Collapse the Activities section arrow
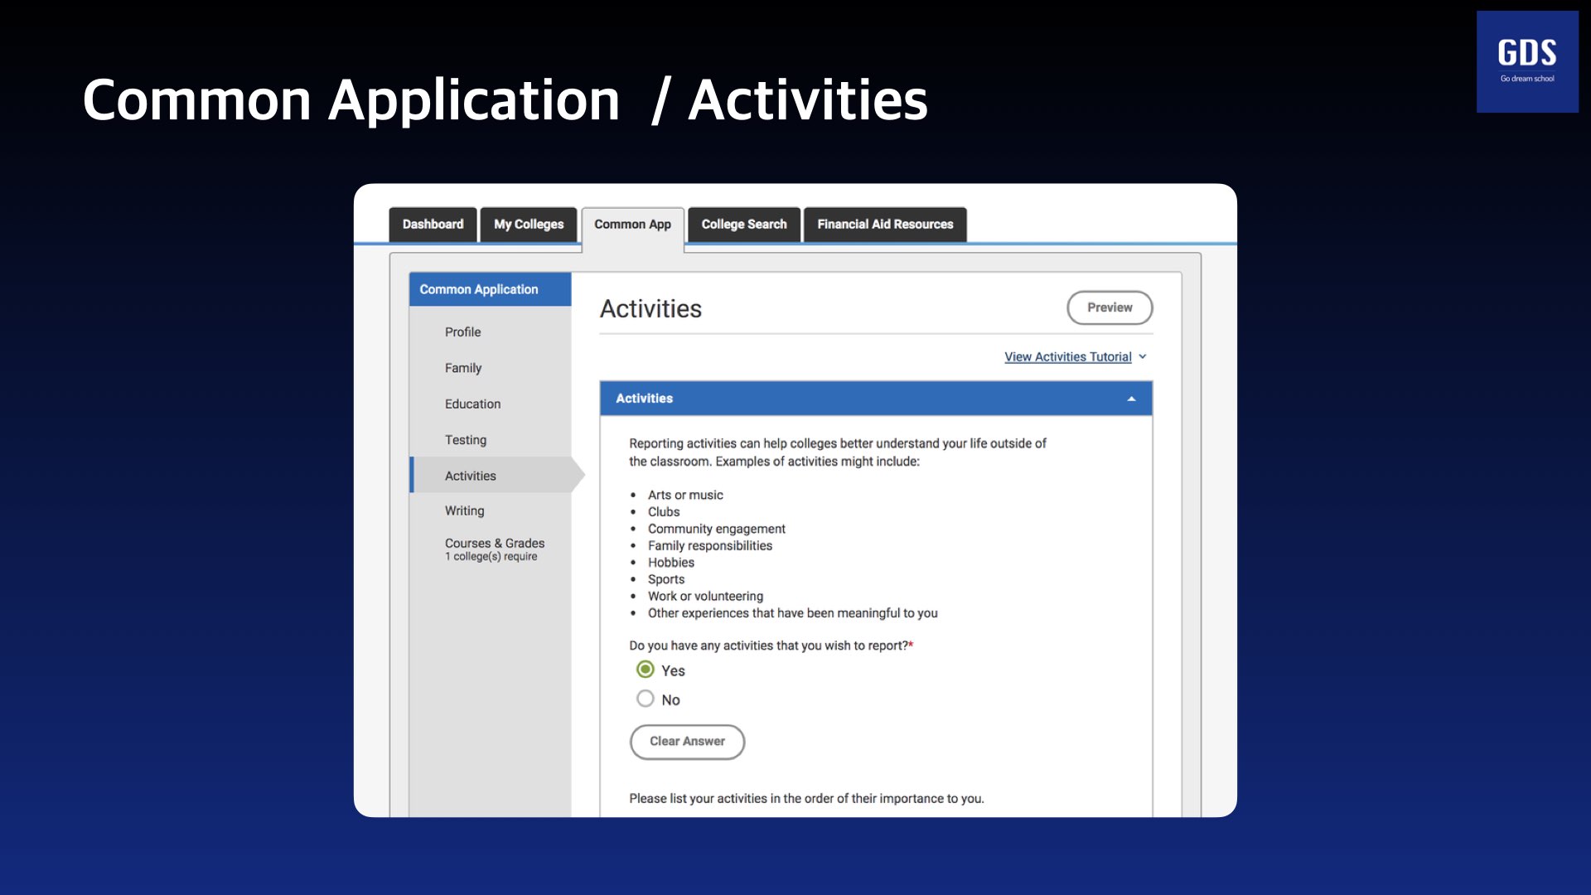Viewport: 1591px width, 895px height. tap(1131, 399)
